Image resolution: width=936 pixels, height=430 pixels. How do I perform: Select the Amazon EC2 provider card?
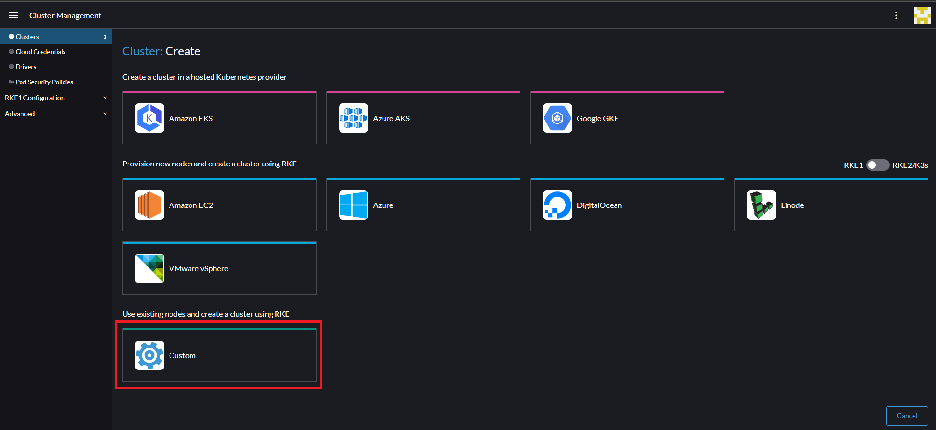[x=219, y=205]
